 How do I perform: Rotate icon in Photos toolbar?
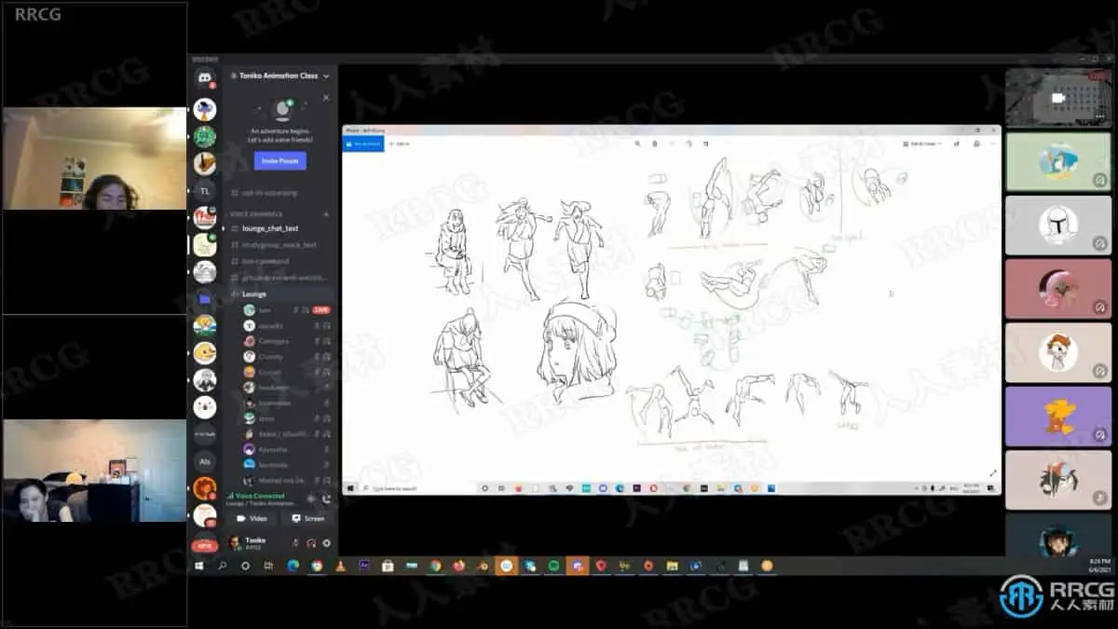[x=689, y=144]
